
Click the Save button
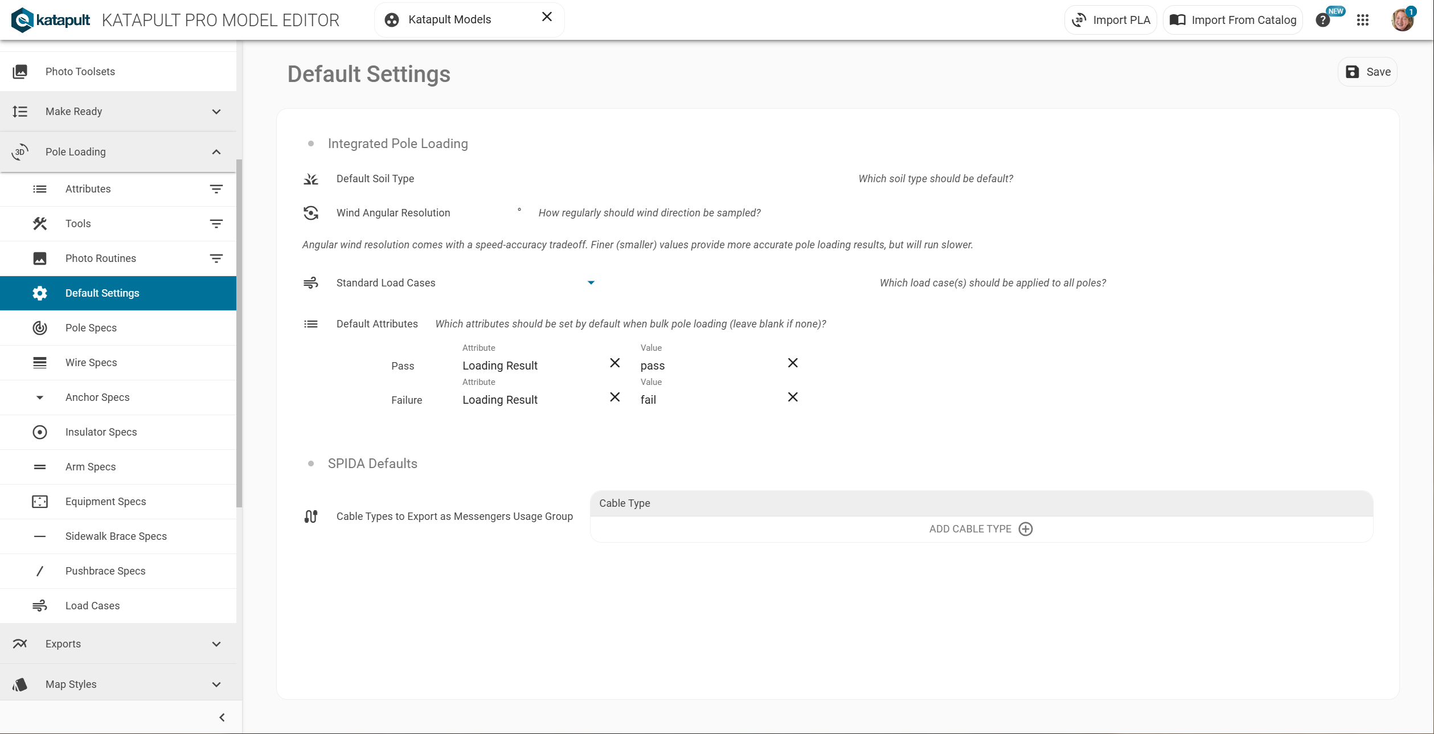click(x=1367, y=72)
